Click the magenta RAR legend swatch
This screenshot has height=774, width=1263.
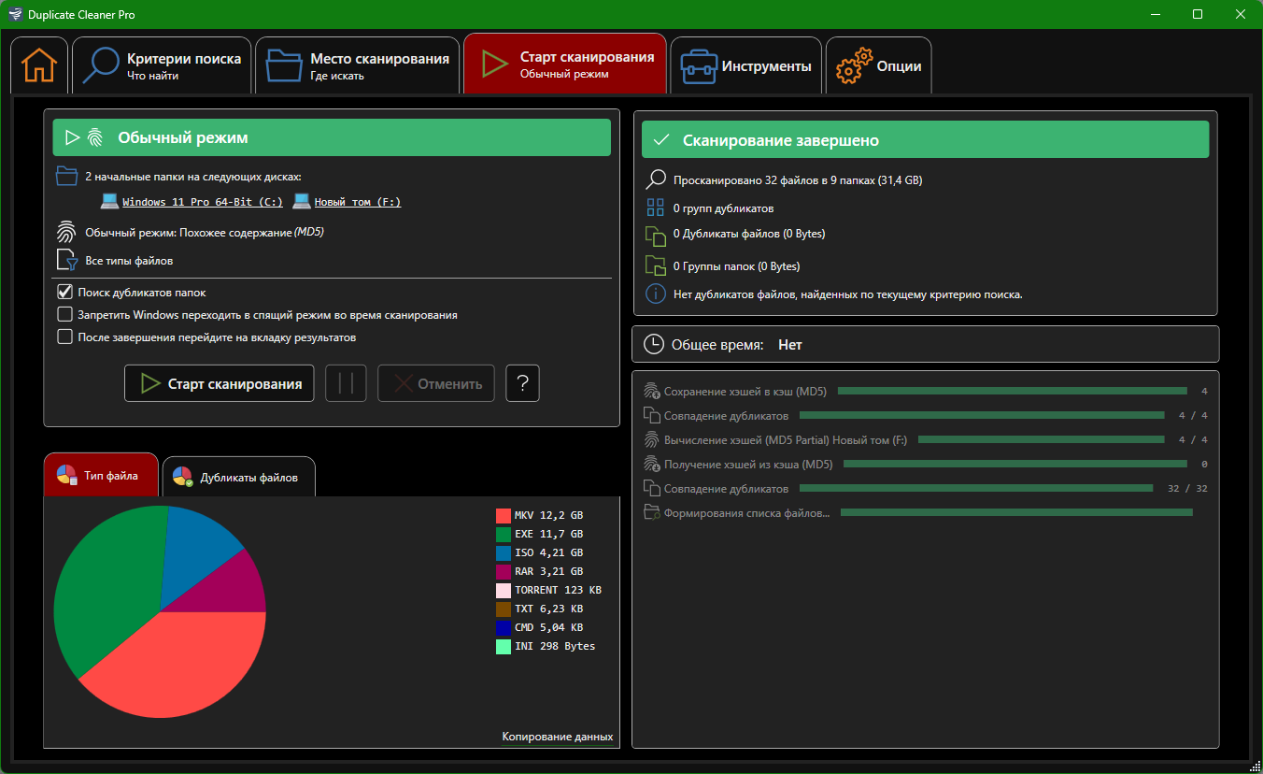click(504, 571)
